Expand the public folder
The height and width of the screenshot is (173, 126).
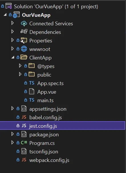tap(20, 74)
